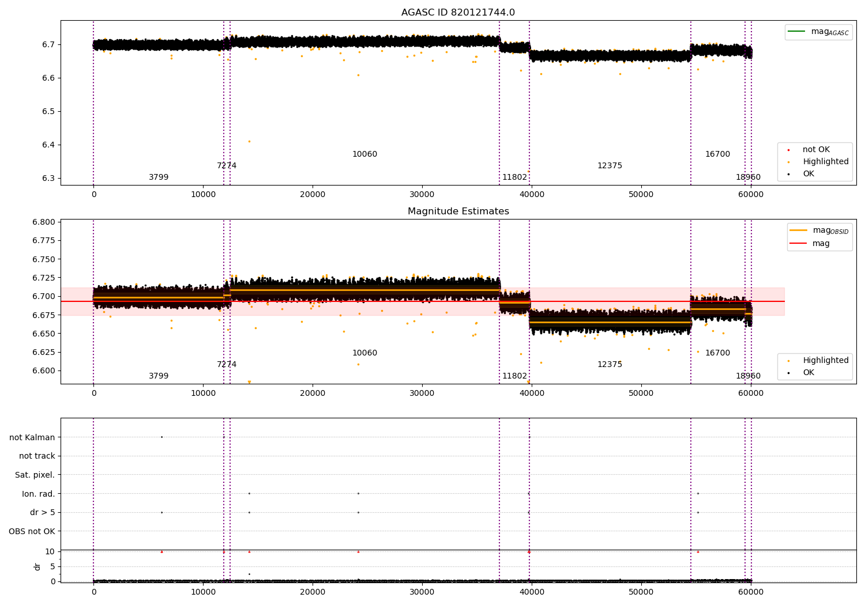Click 50000 tick below Magnitude Estimates plot
Viewport: 865px width, 605px height.
pos(641,394)
